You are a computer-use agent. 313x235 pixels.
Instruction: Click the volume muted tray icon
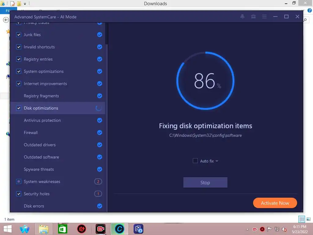tap(284, 229)
